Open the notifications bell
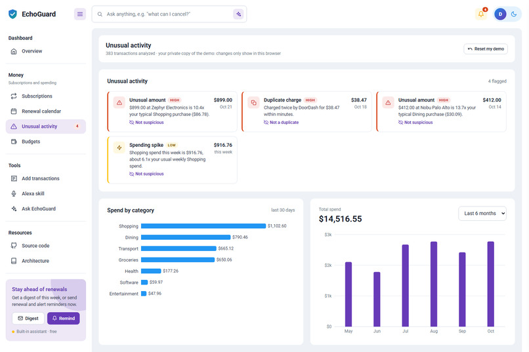 481,14
